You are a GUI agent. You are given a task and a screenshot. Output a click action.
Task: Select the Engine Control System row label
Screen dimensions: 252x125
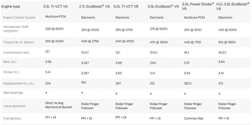coord(19,18)
